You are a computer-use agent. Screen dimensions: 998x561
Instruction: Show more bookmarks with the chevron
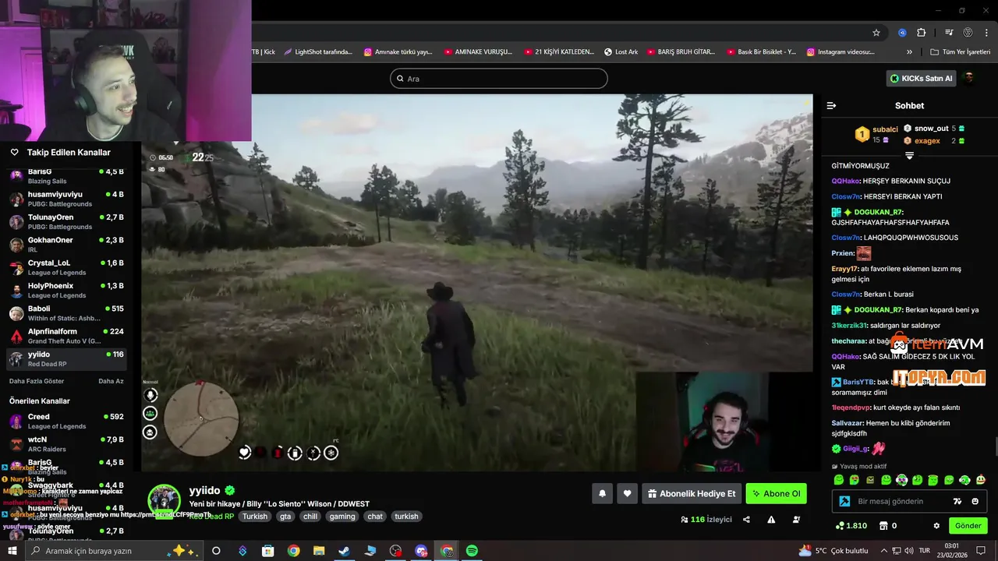pyautogui.click(x=909, y=52)
